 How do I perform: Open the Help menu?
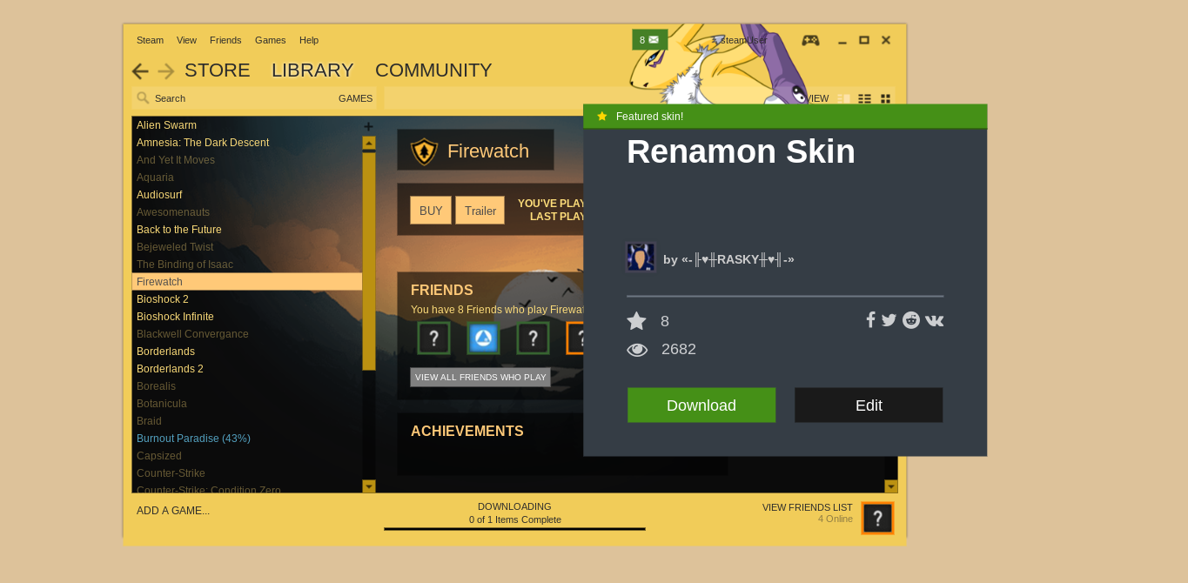[309, 40]
